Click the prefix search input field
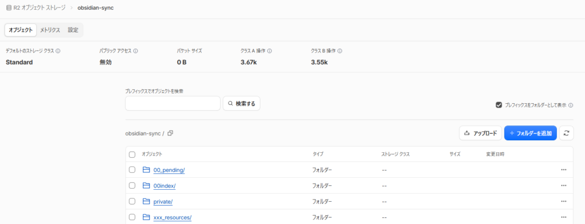Screen dimensions: 585x224 coord(173,103)
